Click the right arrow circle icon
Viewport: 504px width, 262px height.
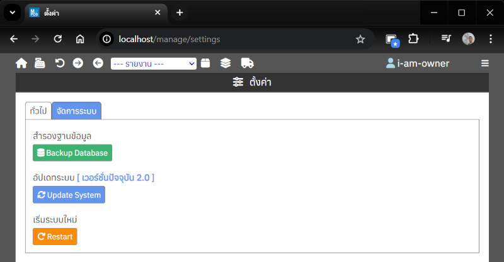[78, 63]
